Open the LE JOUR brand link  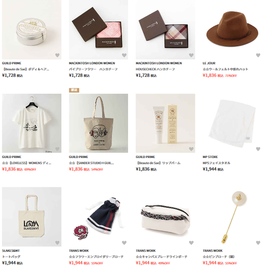tap(209, 63)
